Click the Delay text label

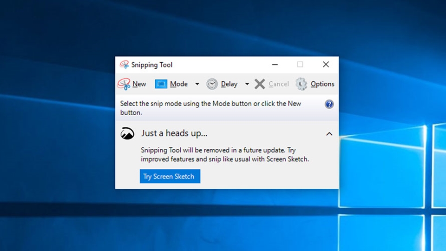tap(229, 84)
